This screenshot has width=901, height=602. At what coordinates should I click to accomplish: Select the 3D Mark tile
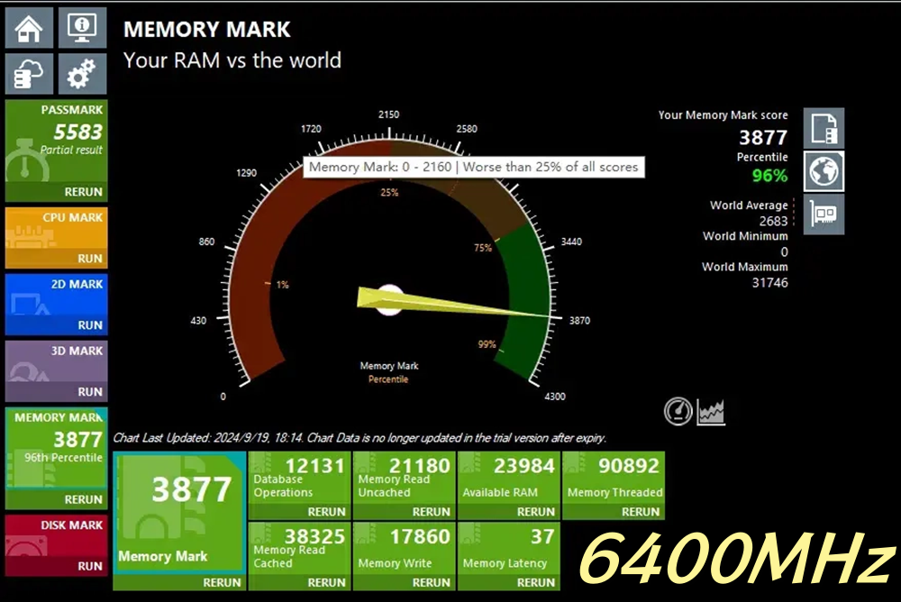pyautogui.click(x=56, y=371)
